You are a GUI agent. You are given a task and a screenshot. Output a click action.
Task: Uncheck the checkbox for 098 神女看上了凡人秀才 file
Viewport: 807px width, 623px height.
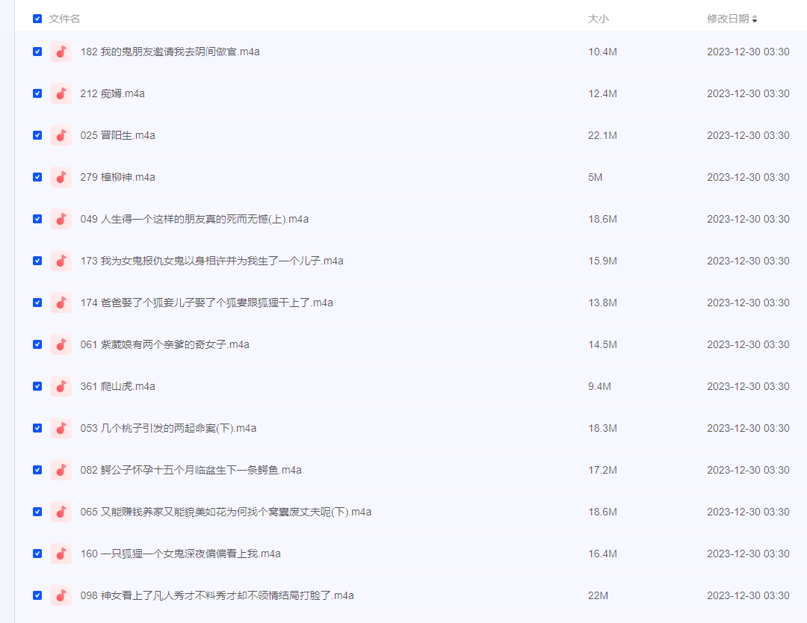pos(37,595)
